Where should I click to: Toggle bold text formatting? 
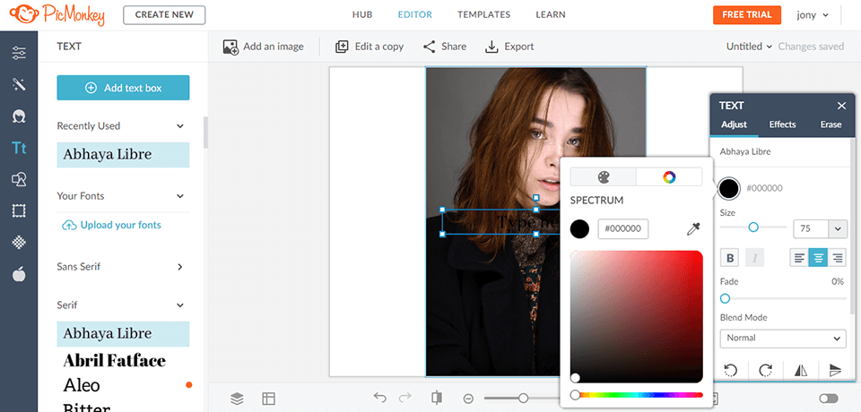(x=730, y=258)
